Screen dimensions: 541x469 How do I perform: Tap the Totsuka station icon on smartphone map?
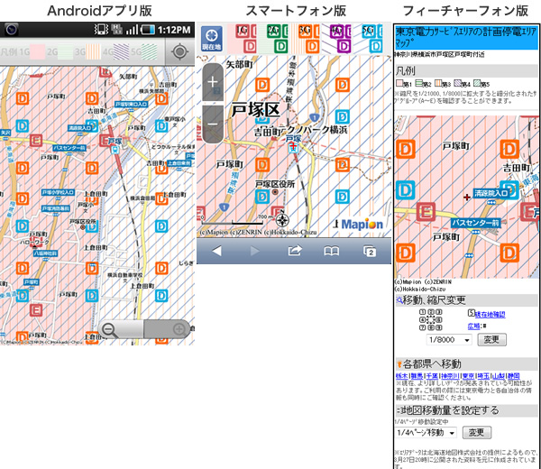(x=292, y=147)
